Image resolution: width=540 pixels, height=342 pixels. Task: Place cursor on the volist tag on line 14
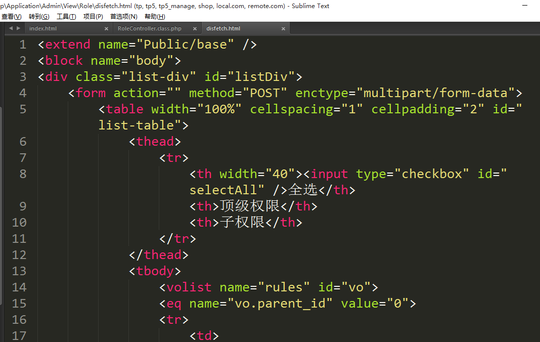tap(189, 287)
